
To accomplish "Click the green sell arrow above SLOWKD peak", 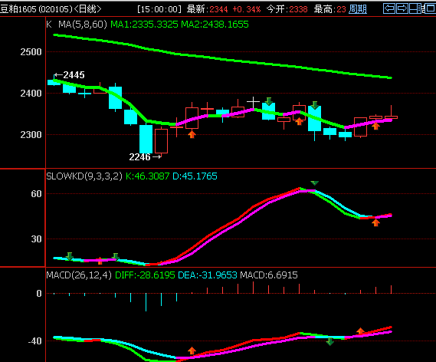I will [314, 183].
